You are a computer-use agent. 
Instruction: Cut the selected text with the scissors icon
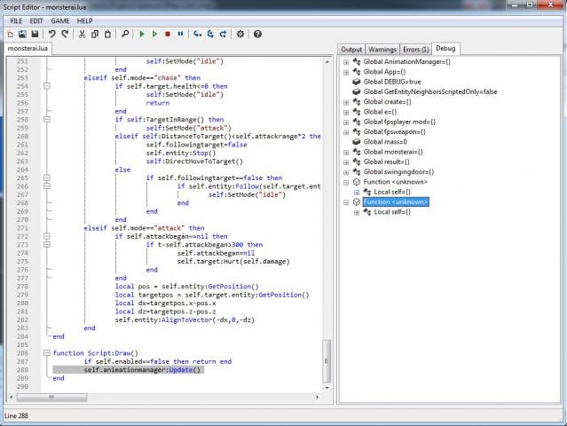(82, 34)
